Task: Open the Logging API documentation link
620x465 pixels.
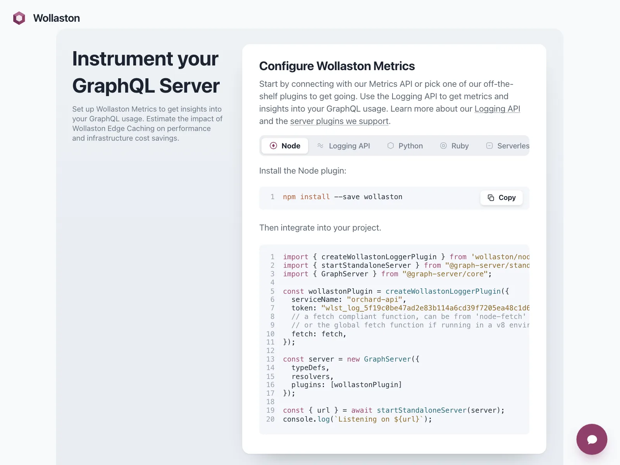Action: click(497, 109)
